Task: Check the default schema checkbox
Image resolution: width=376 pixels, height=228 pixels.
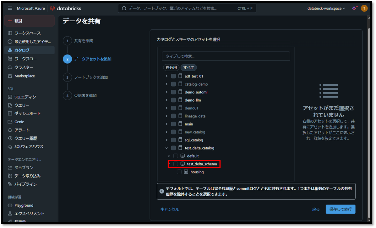Action: [x=176, y=156]
